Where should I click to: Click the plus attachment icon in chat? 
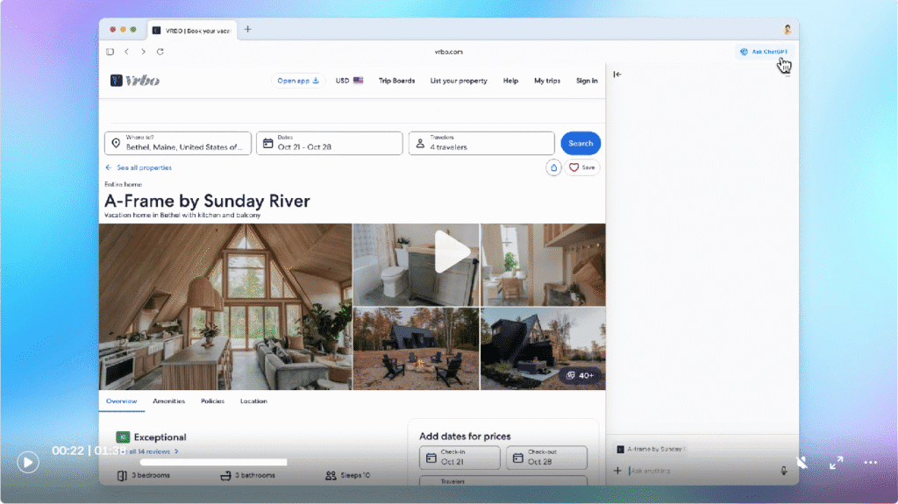click(617, 471)
